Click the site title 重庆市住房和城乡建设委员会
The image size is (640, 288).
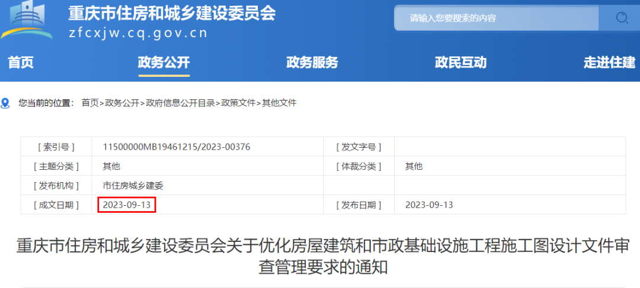click(172, 13)
